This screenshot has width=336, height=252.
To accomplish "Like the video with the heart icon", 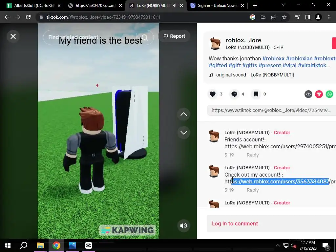I will 213,94.
